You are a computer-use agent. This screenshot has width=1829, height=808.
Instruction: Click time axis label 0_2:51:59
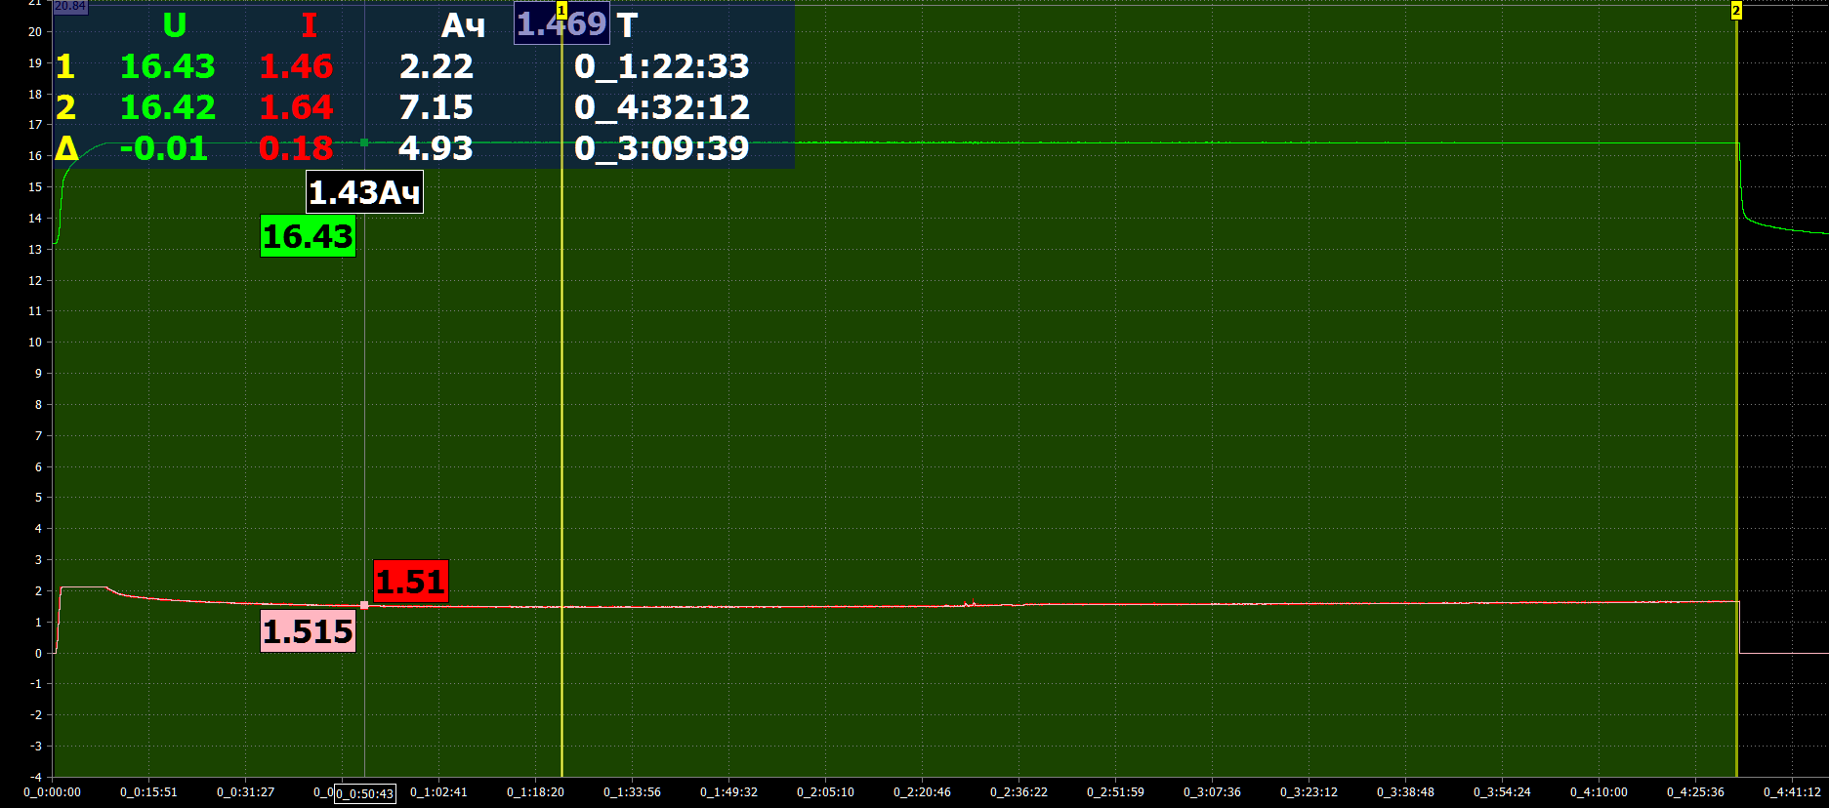click(1115, 792)
